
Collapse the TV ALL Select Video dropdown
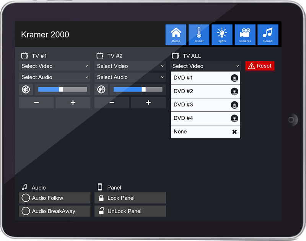[x=205, y=66]
